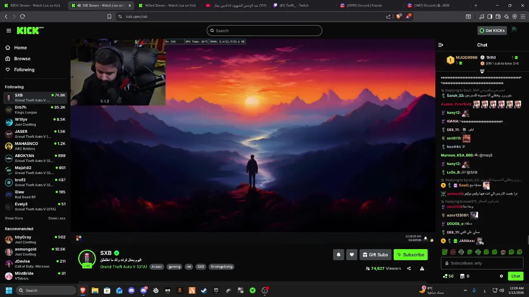Click the notification bell button for SXB
Viewport: 529px width, 297px height.
[x=338, y=255]
